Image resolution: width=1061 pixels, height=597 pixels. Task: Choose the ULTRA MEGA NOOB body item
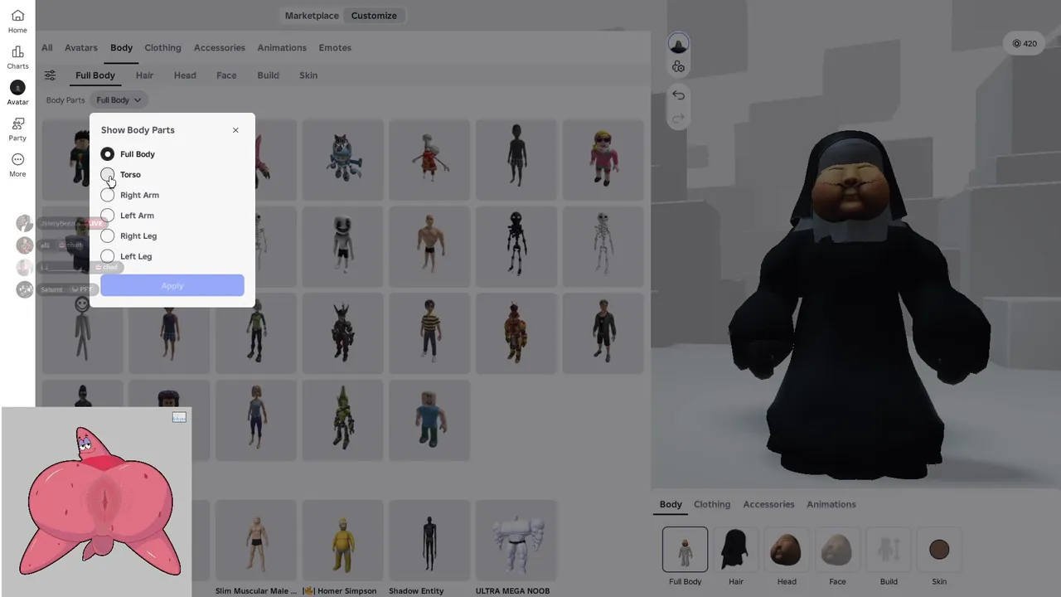point(516,542)
